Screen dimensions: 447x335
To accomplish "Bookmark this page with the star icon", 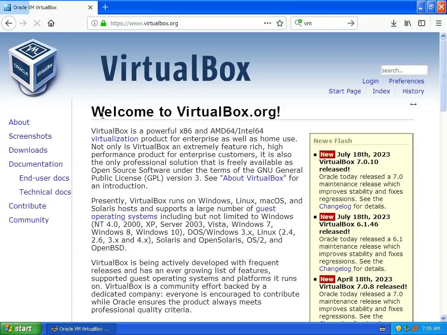I will point(280,24).
